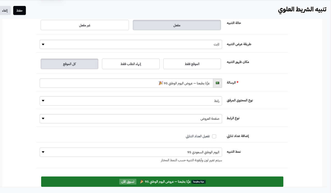Click تسوق الآن button in green preview
The height and width of the screenshot is (193, 332).
[x=128, y=182]
